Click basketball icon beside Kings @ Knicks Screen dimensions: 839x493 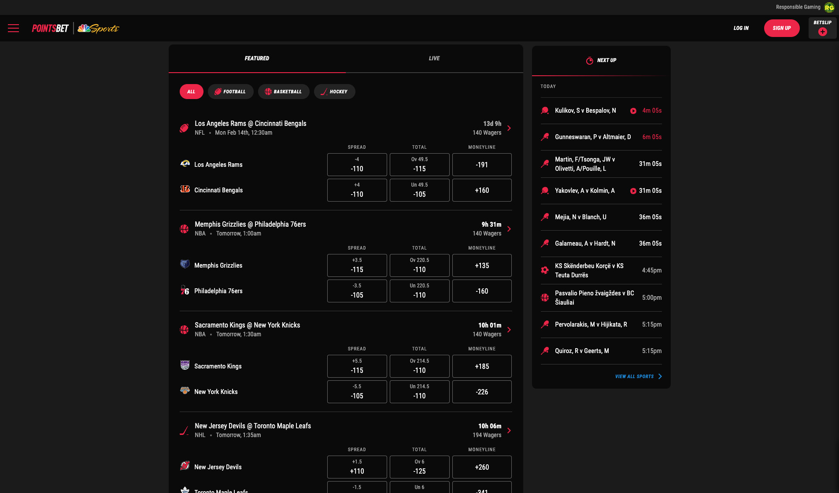pos(184,330)
